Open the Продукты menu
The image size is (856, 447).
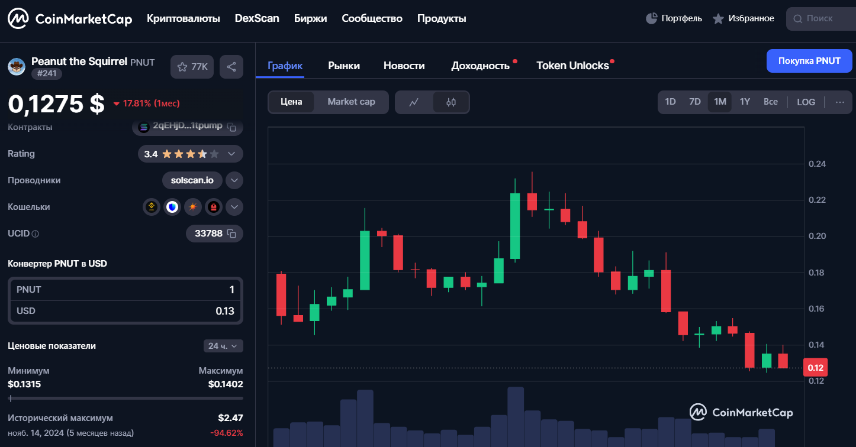[x=442, y=18]
